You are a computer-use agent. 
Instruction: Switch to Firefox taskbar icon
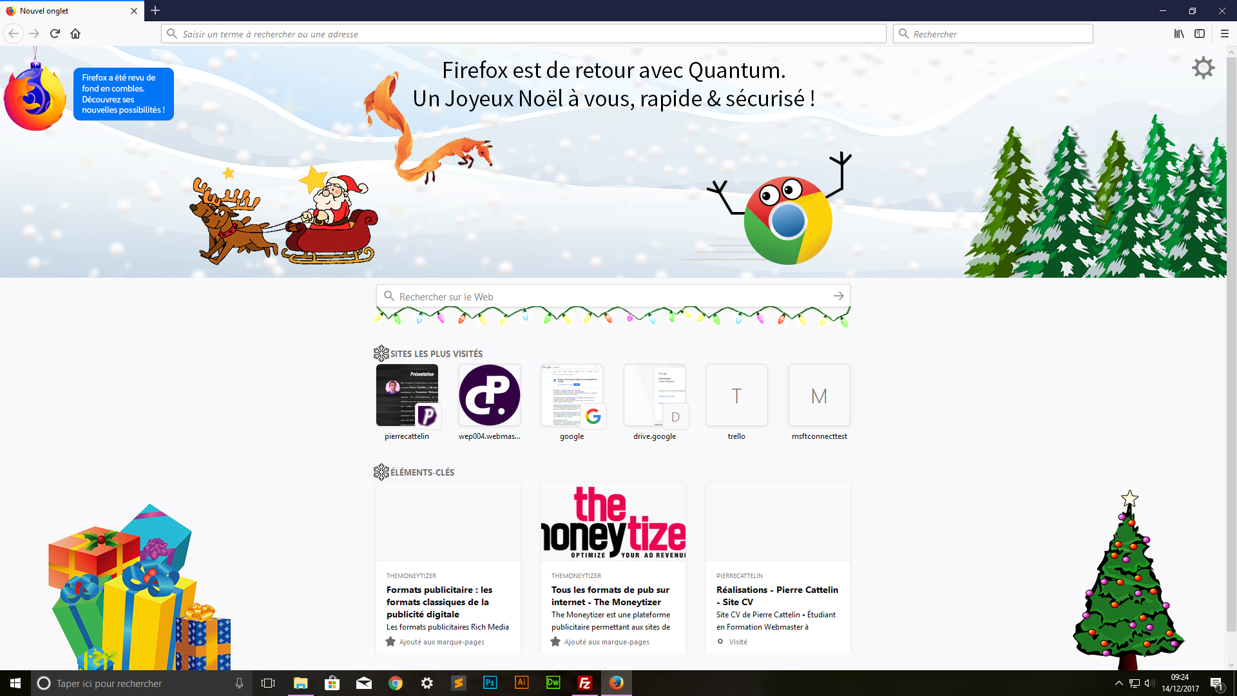click(x=617, y=683)
